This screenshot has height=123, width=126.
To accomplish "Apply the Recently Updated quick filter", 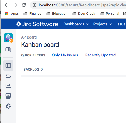I will pyautogui.click(x=101, y=55).
